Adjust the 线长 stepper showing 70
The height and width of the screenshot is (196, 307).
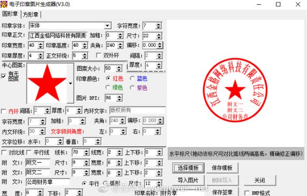(86, 152)
